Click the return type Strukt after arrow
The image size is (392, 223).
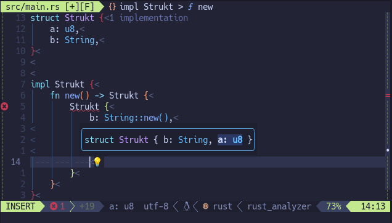click(124, 95)
